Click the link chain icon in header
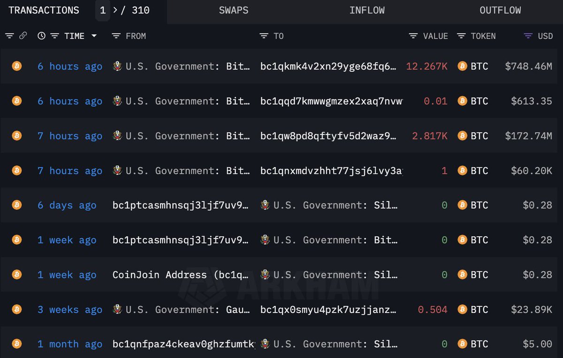 click(x=23, y=36)
